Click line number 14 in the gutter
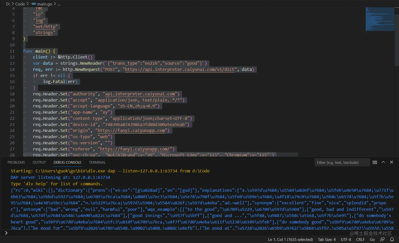Image resolution: width=399 pixels, height=243 pixels. 12,70
